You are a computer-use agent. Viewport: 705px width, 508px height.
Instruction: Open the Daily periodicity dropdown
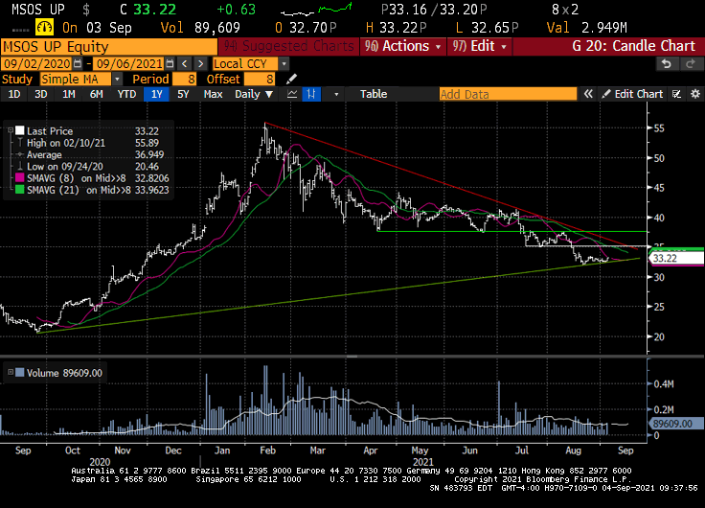254,94
